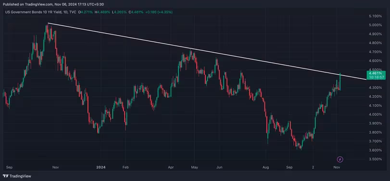Click the 2024 label on the time axis
Image resolution: width=390 pixels, height=181 pixels.
pos(101,168)
